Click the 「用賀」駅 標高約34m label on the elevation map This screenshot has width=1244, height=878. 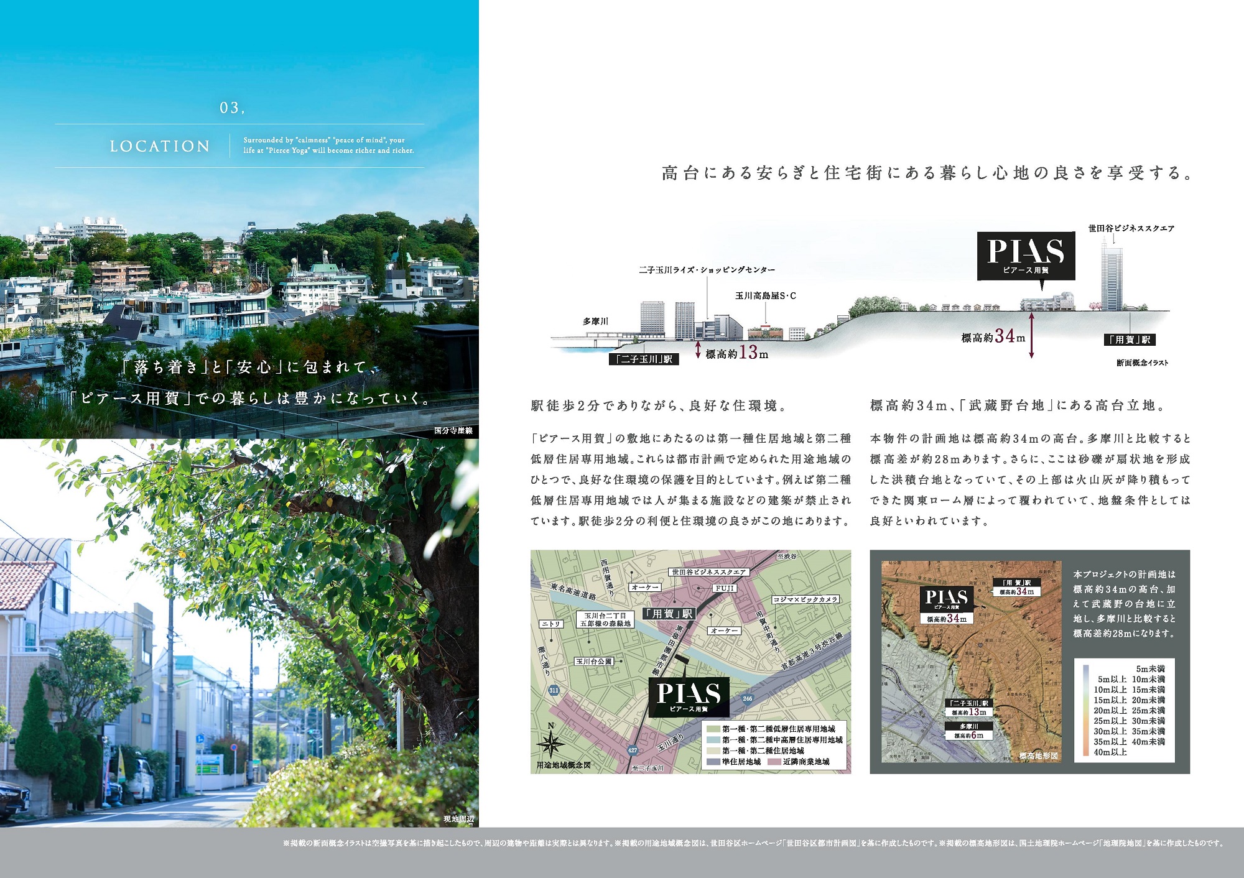tap(1016, 587)
